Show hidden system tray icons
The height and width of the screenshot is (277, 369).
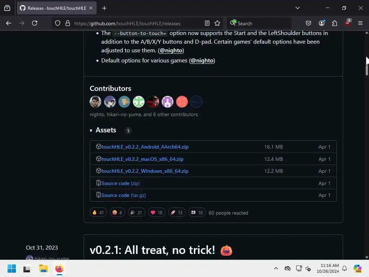276,268
